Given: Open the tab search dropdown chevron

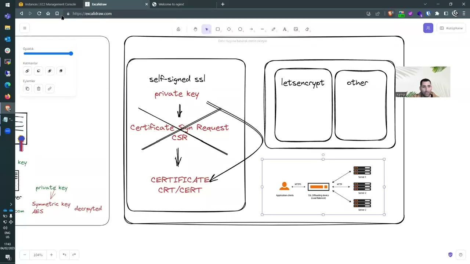Looking at the screenshot, I should tap(425, 4).
